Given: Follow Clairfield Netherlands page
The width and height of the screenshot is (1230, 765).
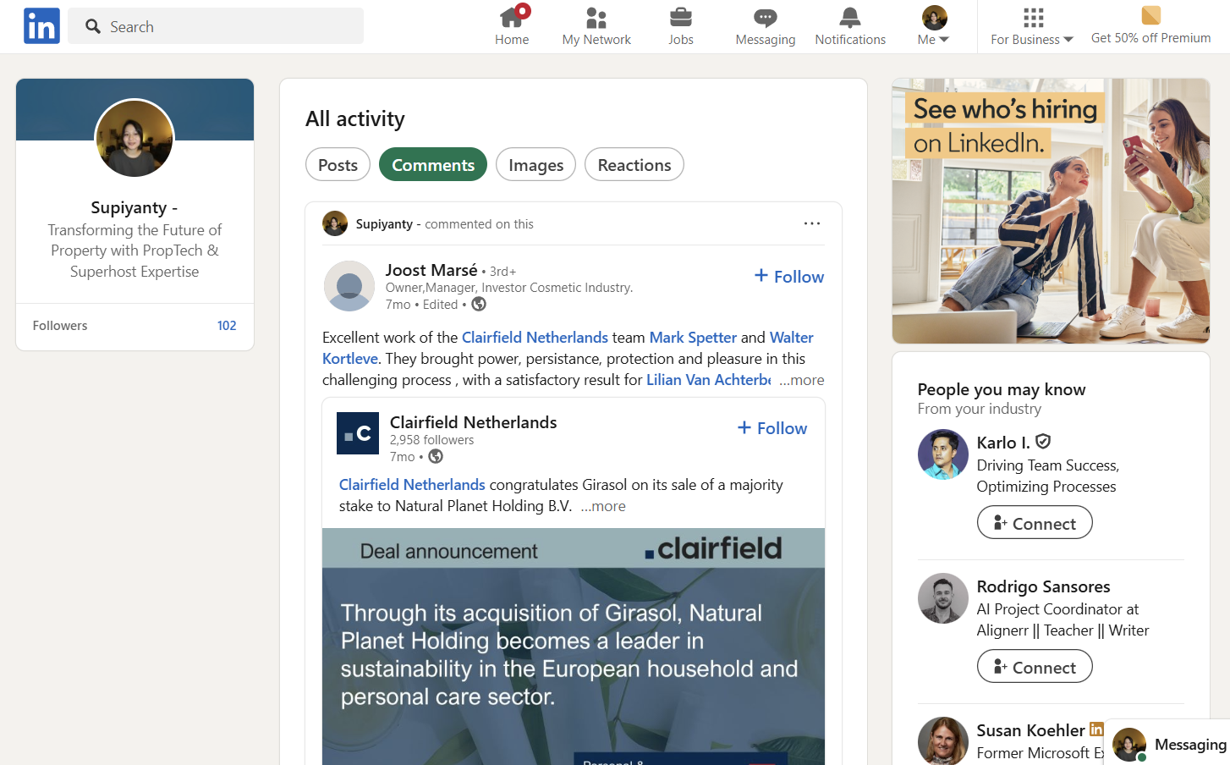Looking at the screenshot, I should [772, 428].
